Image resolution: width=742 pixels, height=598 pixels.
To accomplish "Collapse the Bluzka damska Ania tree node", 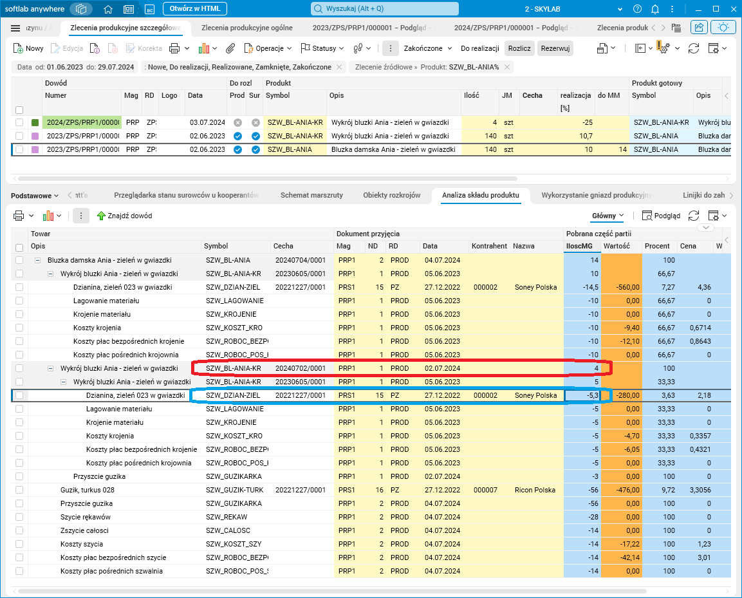I will [38, 260].
